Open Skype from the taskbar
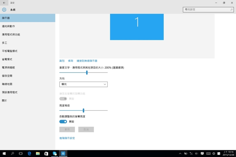This screenshot has height=157, width=236. [x=55, y=153]
